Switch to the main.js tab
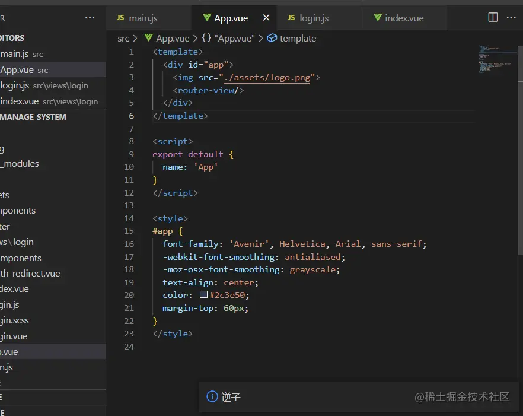The image size is (523, 416). point(143,18)
